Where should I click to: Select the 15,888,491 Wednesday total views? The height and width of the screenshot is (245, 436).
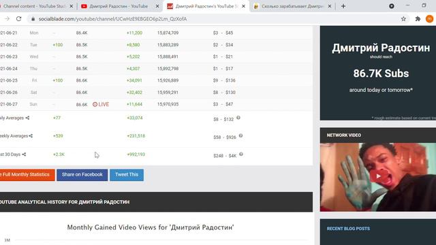pos(168,56)
